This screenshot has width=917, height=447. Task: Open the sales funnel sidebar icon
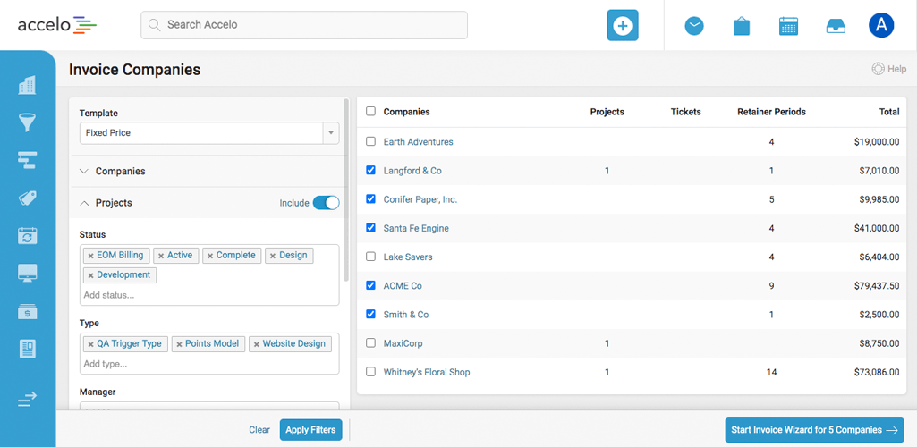pyautogui.click(x=27, y=122)
